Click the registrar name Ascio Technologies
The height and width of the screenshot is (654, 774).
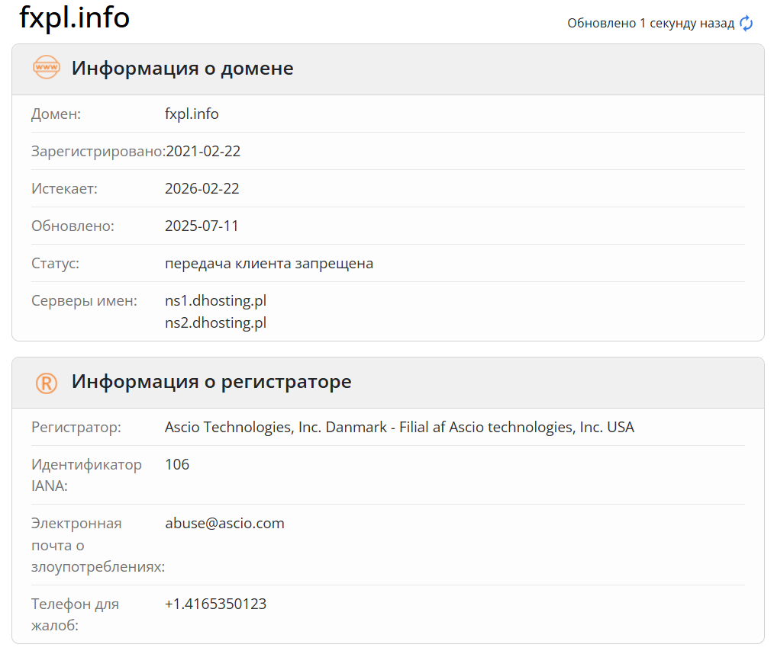pos(399,427)
